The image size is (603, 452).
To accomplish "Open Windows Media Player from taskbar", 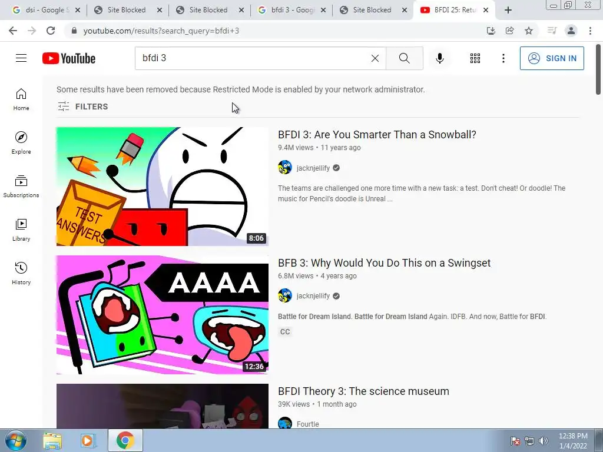I will [88, 440].
